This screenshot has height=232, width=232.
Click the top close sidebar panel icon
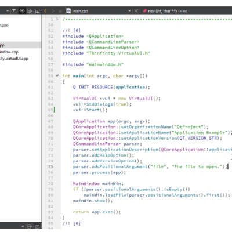(38, 11)
